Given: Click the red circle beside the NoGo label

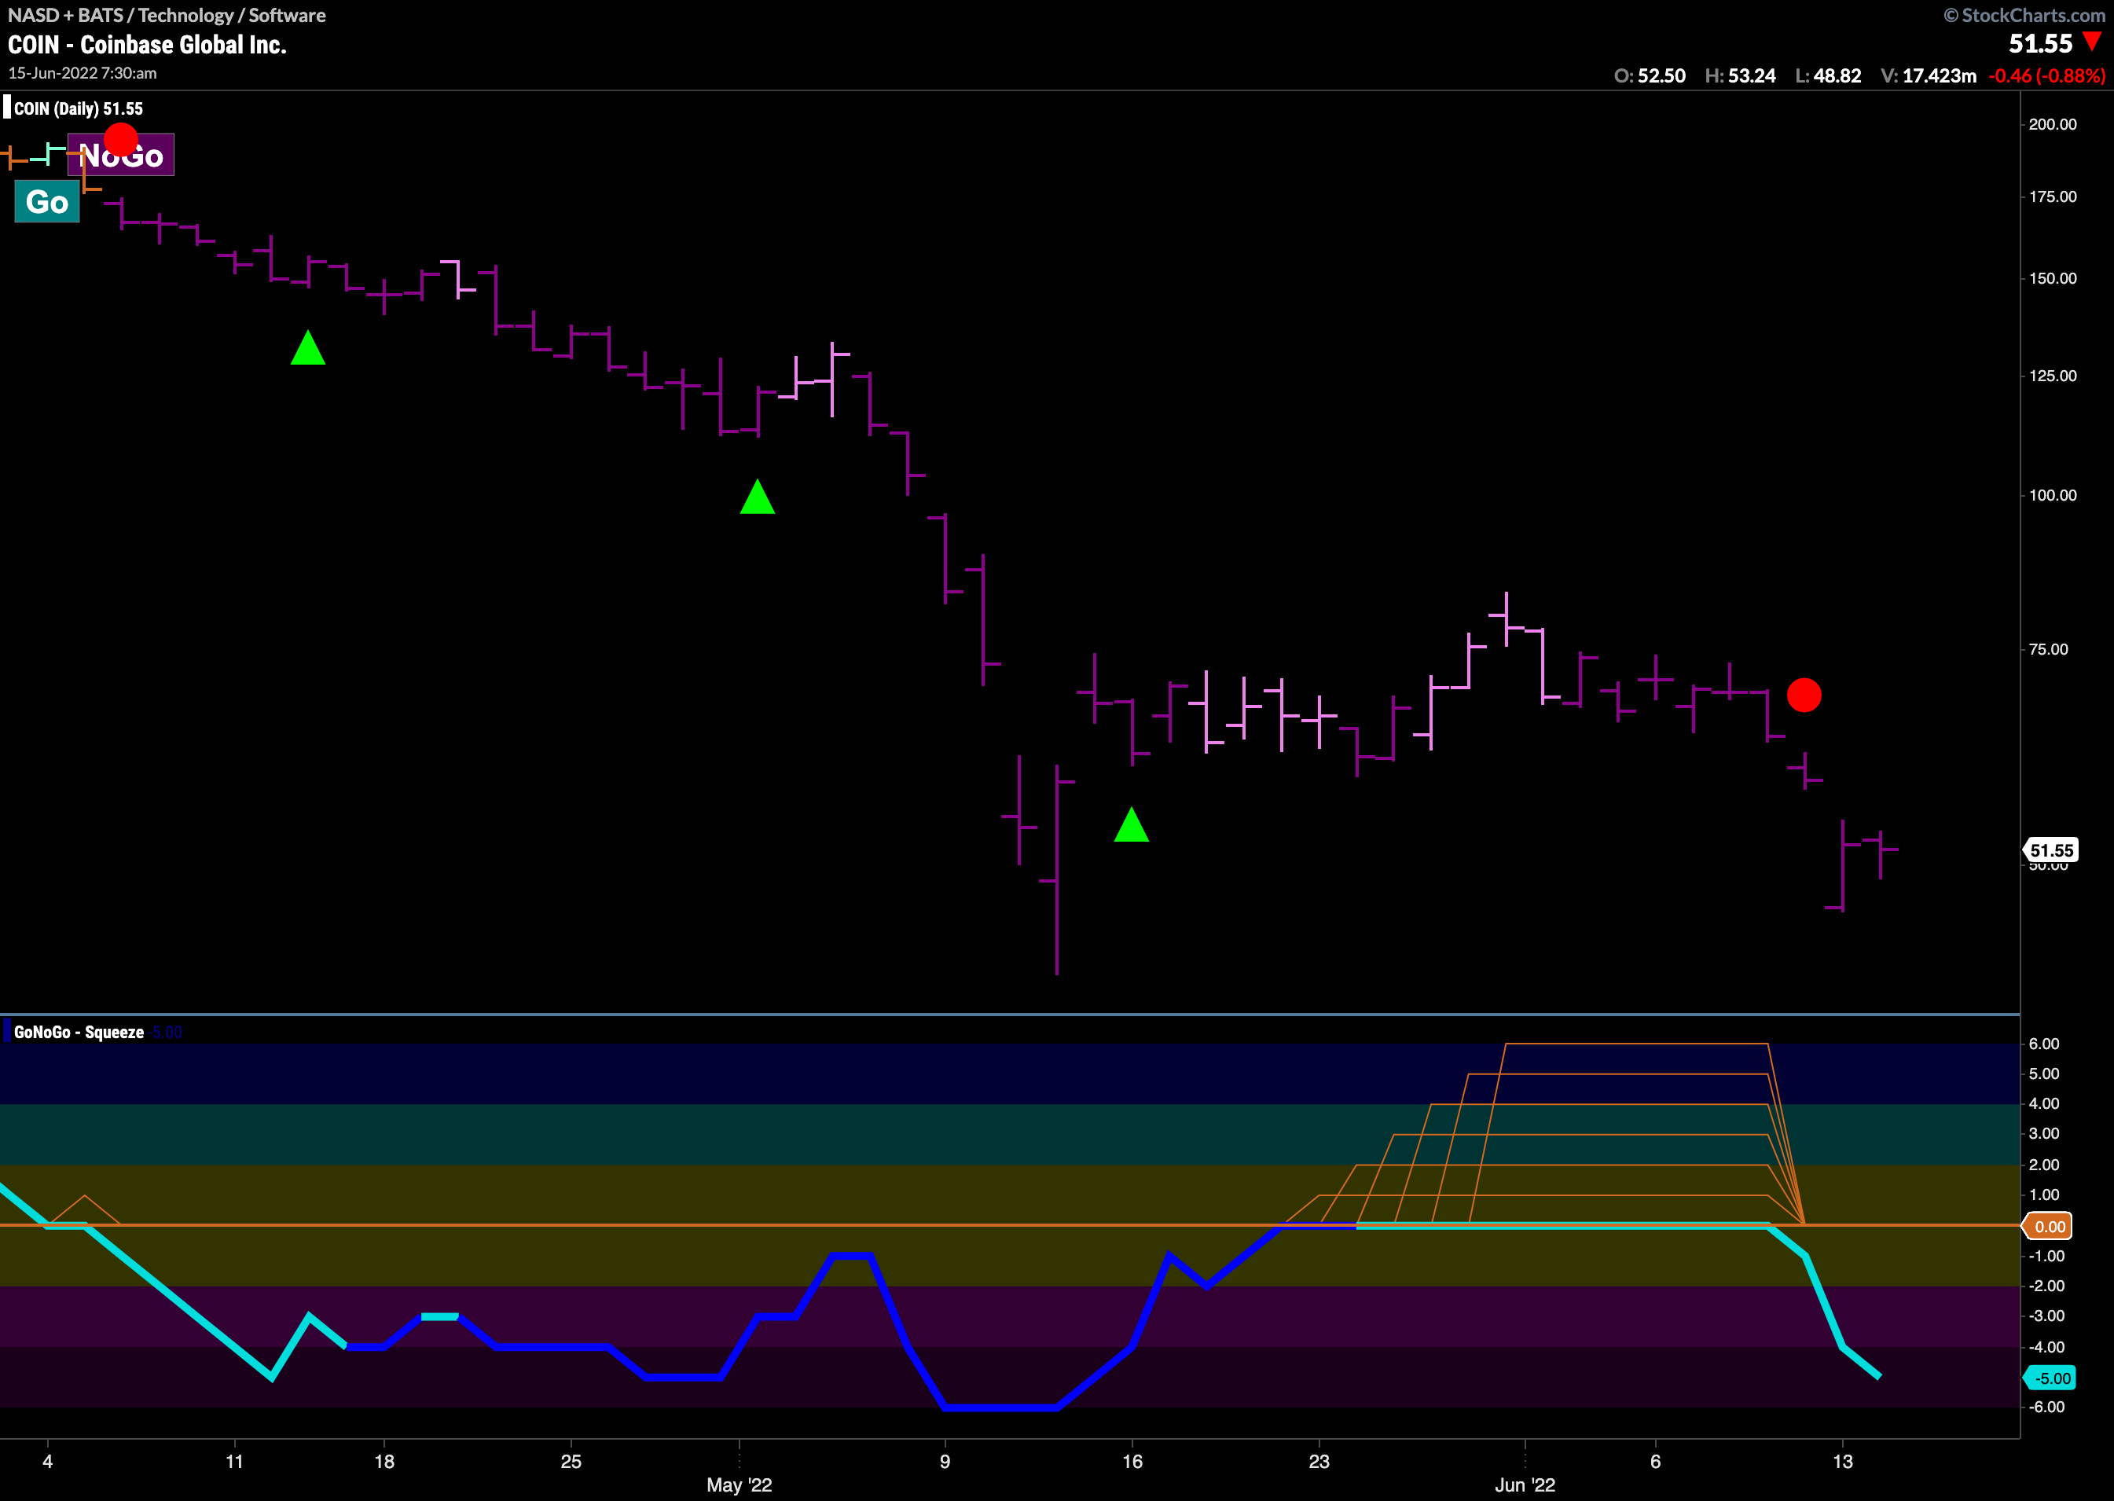Looking at the screenshot, I should point(121,140).
